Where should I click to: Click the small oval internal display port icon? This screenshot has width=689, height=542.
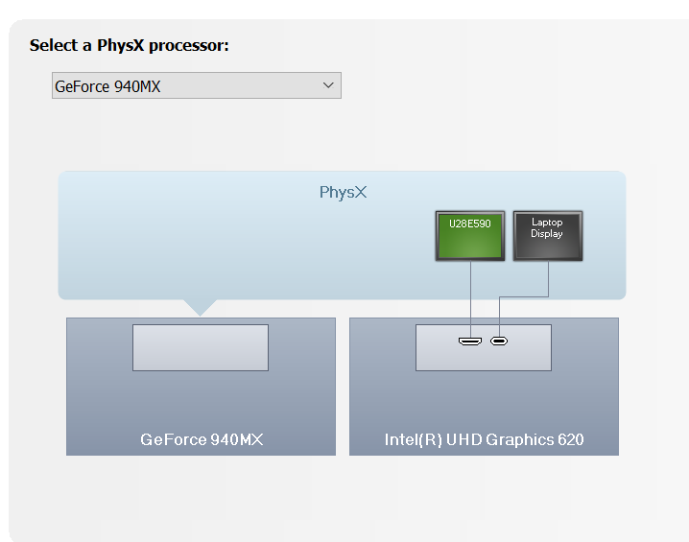(x=499, y=341)
